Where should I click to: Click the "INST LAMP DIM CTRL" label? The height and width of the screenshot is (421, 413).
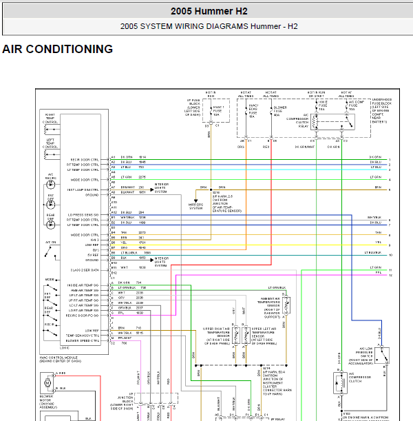click(83, 189)
